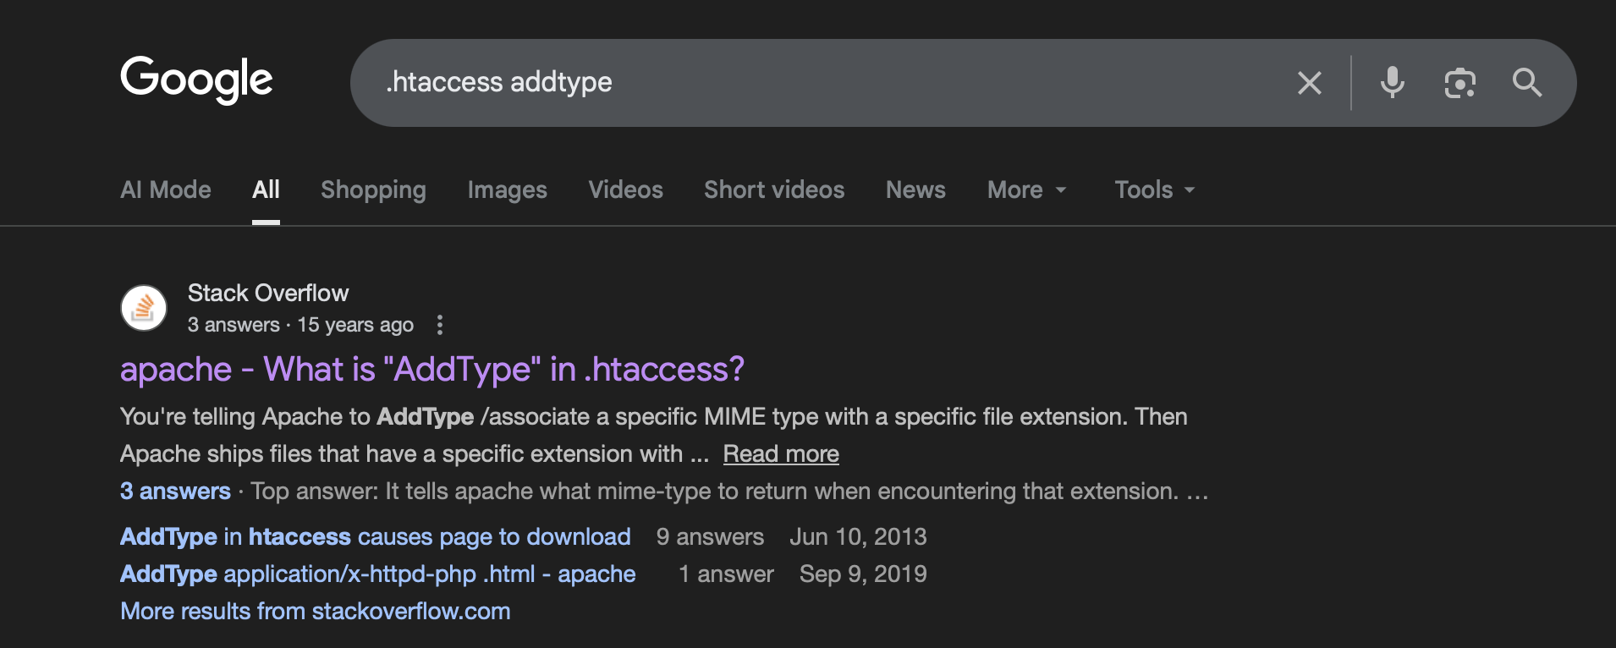Viewport: 1616px width, 648px height.
Task: Clear the search query with X icon
Action: click(1309, 83)
